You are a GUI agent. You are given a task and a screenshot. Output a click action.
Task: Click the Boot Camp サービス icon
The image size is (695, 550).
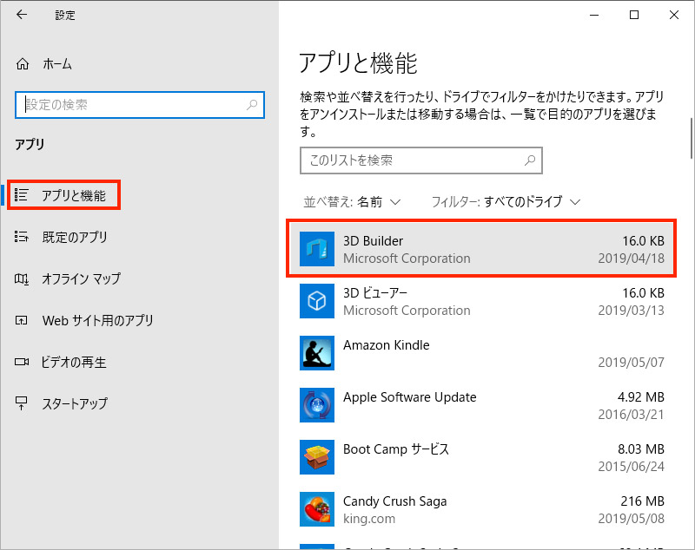coord(317,457)
